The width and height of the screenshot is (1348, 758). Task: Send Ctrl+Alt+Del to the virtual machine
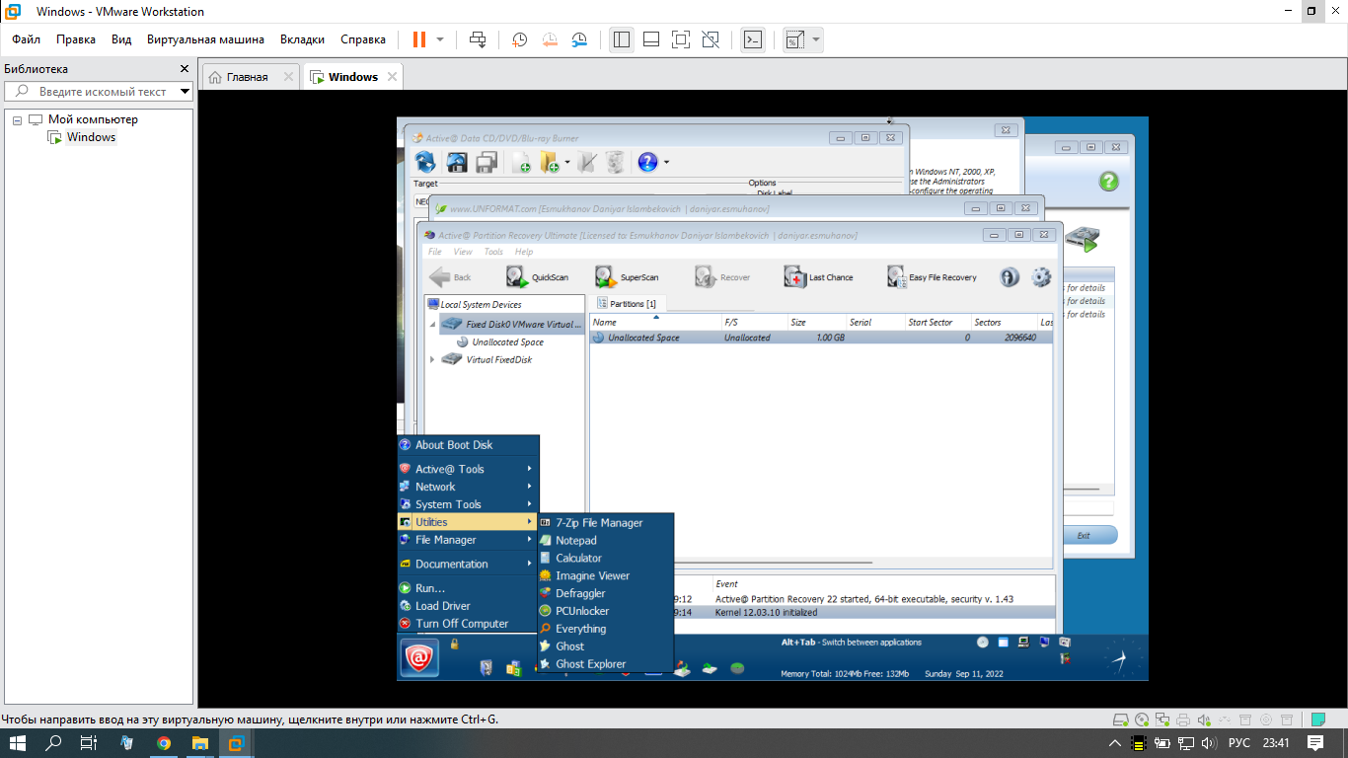coord(478,39)
